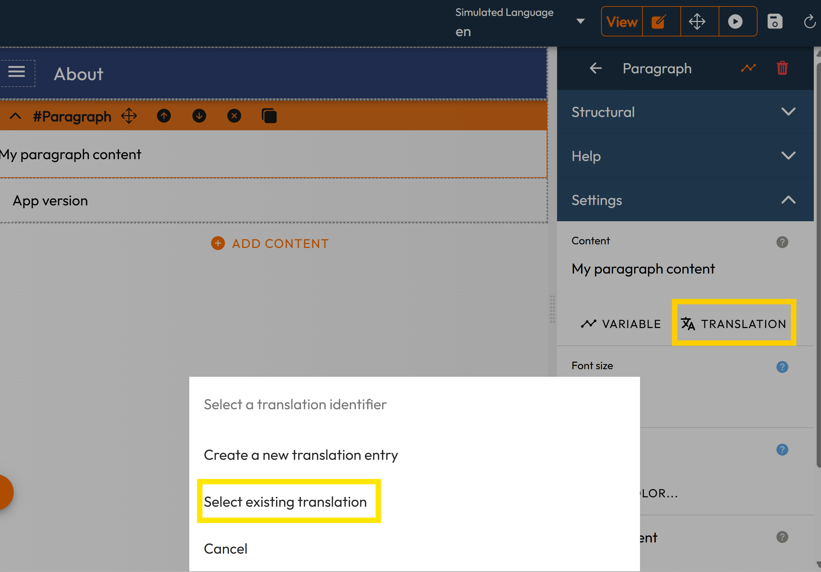Viewport: 821px width, 572px height.
Task: Switch to View mode
Action: (622, 22)
